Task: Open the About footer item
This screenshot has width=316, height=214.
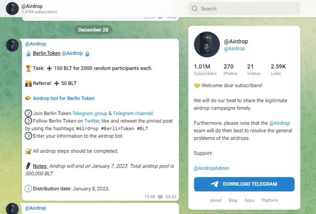Action: 216,200
